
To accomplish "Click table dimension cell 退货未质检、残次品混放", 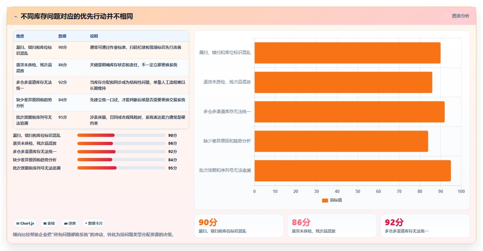I will [x=34, y=68].
